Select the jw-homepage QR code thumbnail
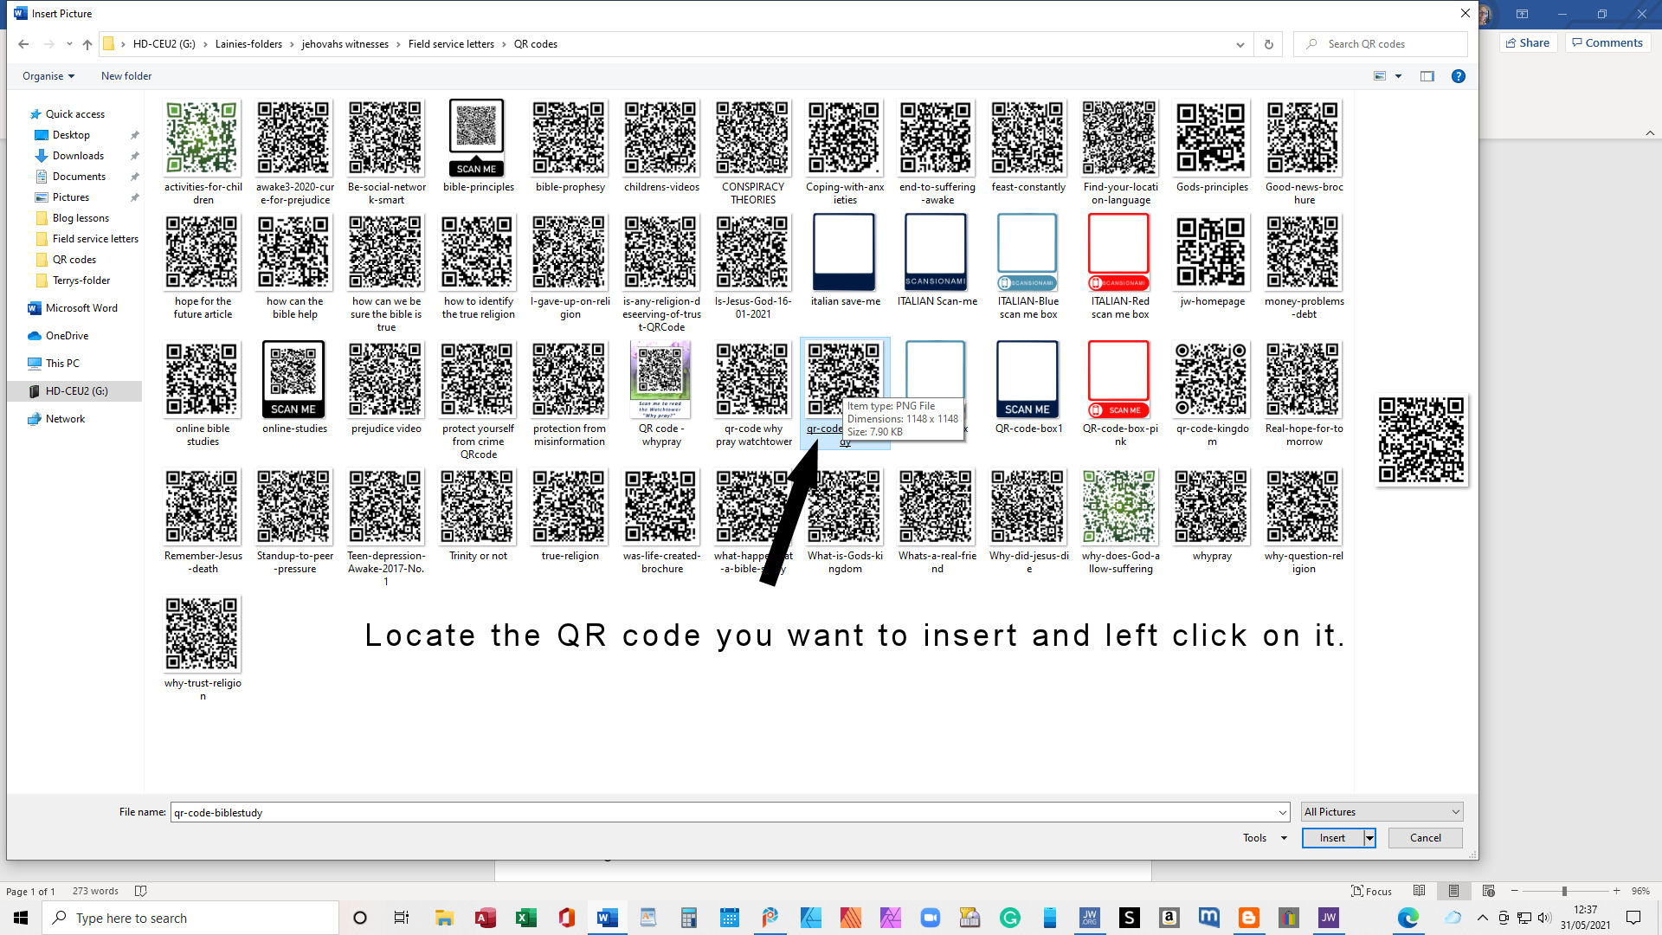Image resolution: width=1662 pixels, height=935 pixels. click(x=1212, y=253)
